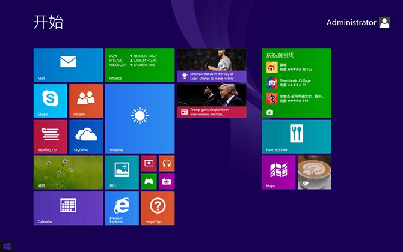Screen dimensions: 403x252
Task: Open the Finance stock ticker tile
Action: [140, 65]
